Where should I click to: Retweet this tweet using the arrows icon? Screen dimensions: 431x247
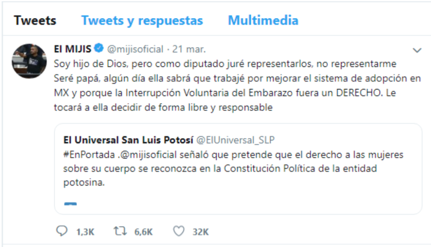[120, 231]
